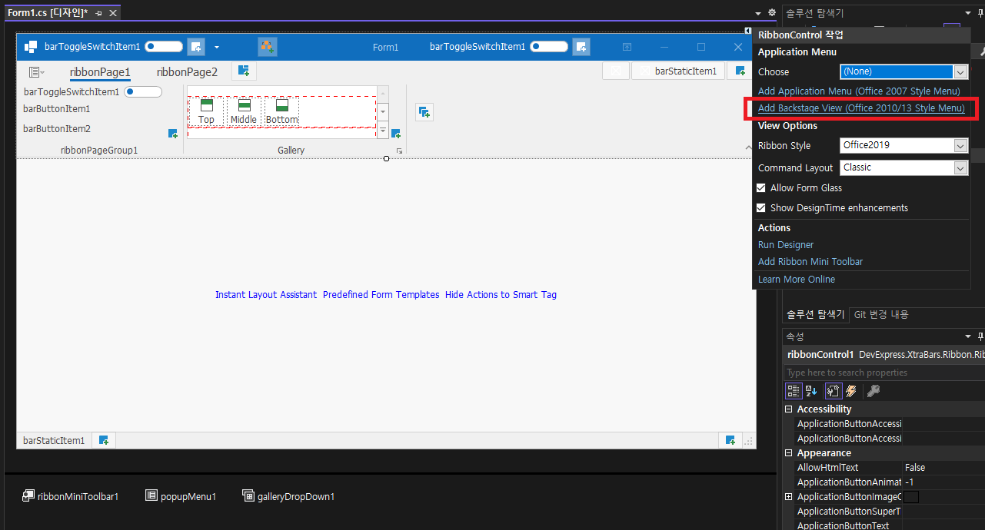The width and height of the screenshot is (985, 530).
Task: Click Learn More Online link
Action: [x=797, y=279]
